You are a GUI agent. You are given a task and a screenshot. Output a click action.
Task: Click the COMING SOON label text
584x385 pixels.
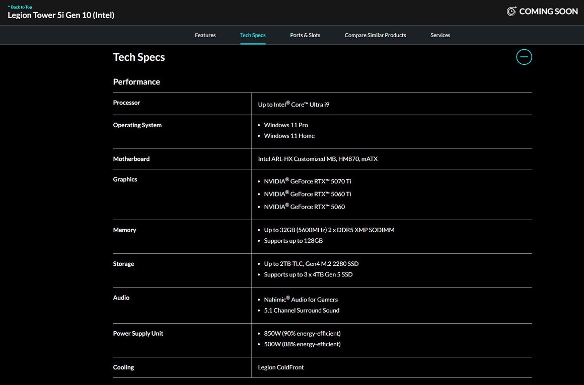[x=548, y=12]
